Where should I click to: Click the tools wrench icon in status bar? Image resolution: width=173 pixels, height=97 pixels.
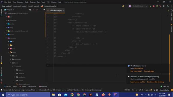pos(151,90)
